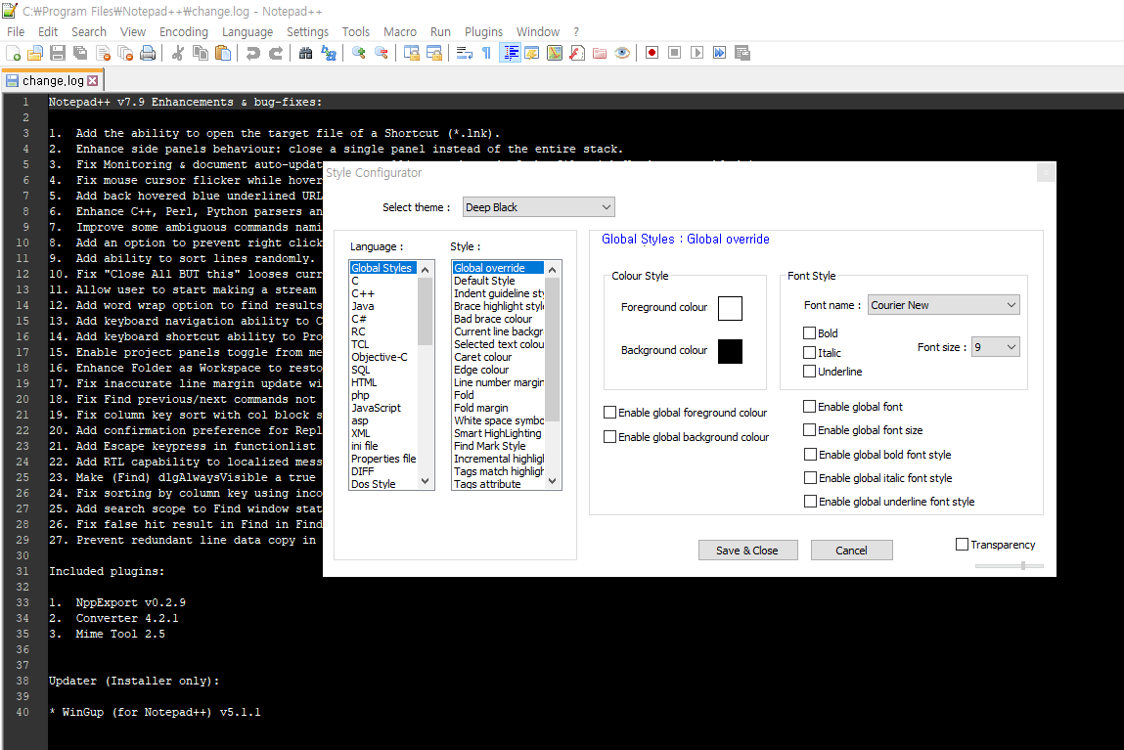Click the Open file folder icon
Screen dimensions: 1124x750
(x=35, y=53)
